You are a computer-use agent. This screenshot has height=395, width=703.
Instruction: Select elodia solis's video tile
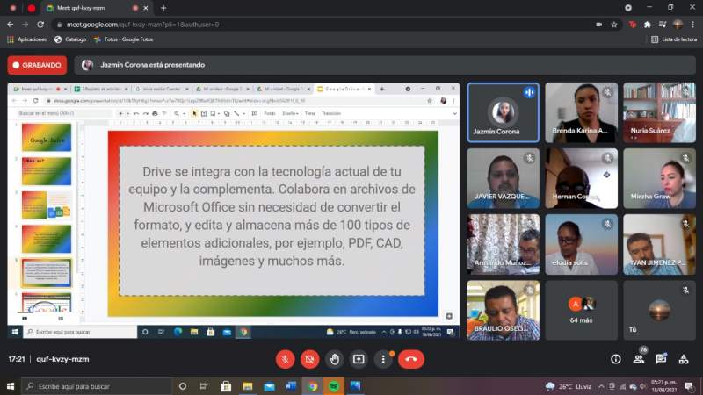(581, 245)
